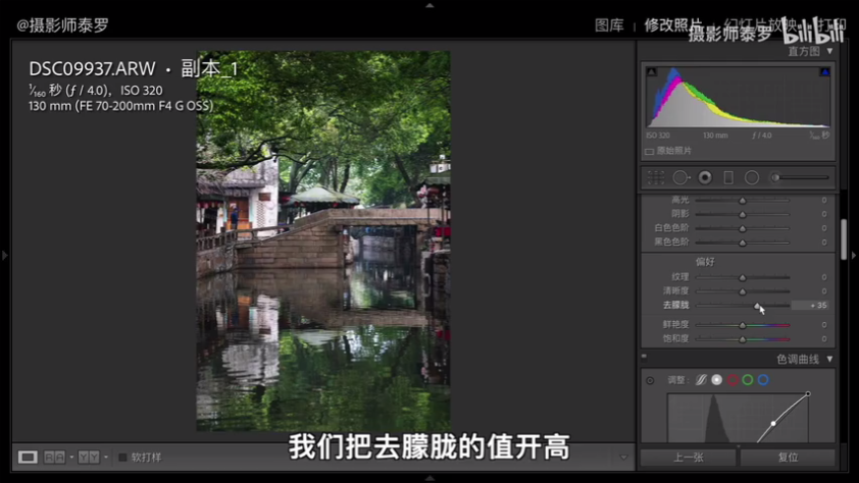Click the 纹理 slider handle
This screenshot has height=483, width=859.
tap(742, 278)
